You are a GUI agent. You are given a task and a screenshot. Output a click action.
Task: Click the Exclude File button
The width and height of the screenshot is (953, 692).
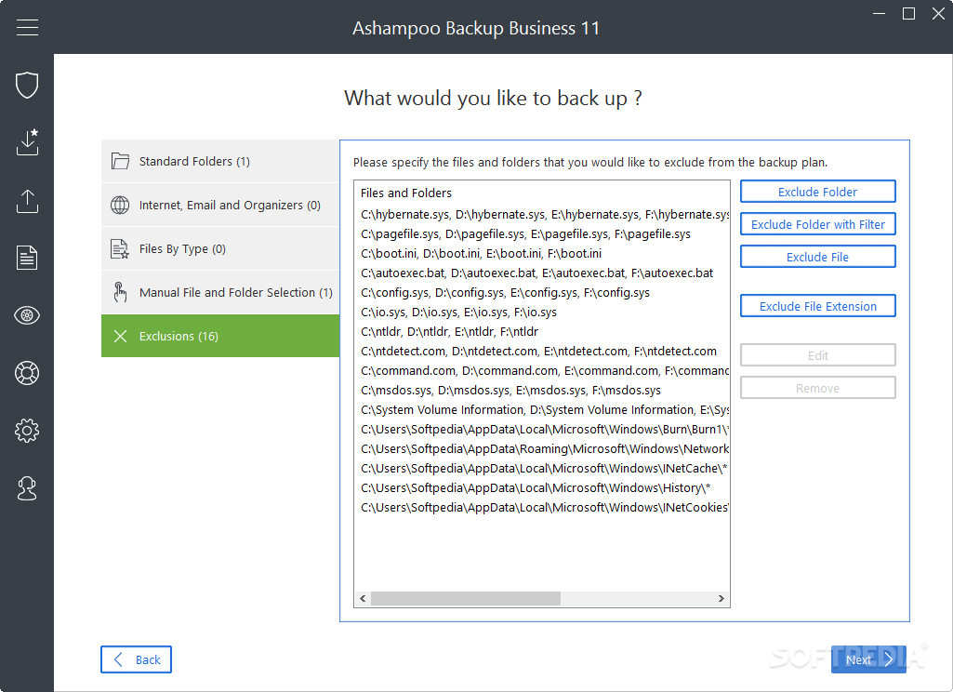[817, 257]
